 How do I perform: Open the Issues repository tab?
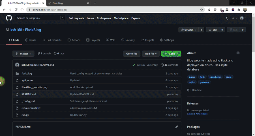[31, 40]
